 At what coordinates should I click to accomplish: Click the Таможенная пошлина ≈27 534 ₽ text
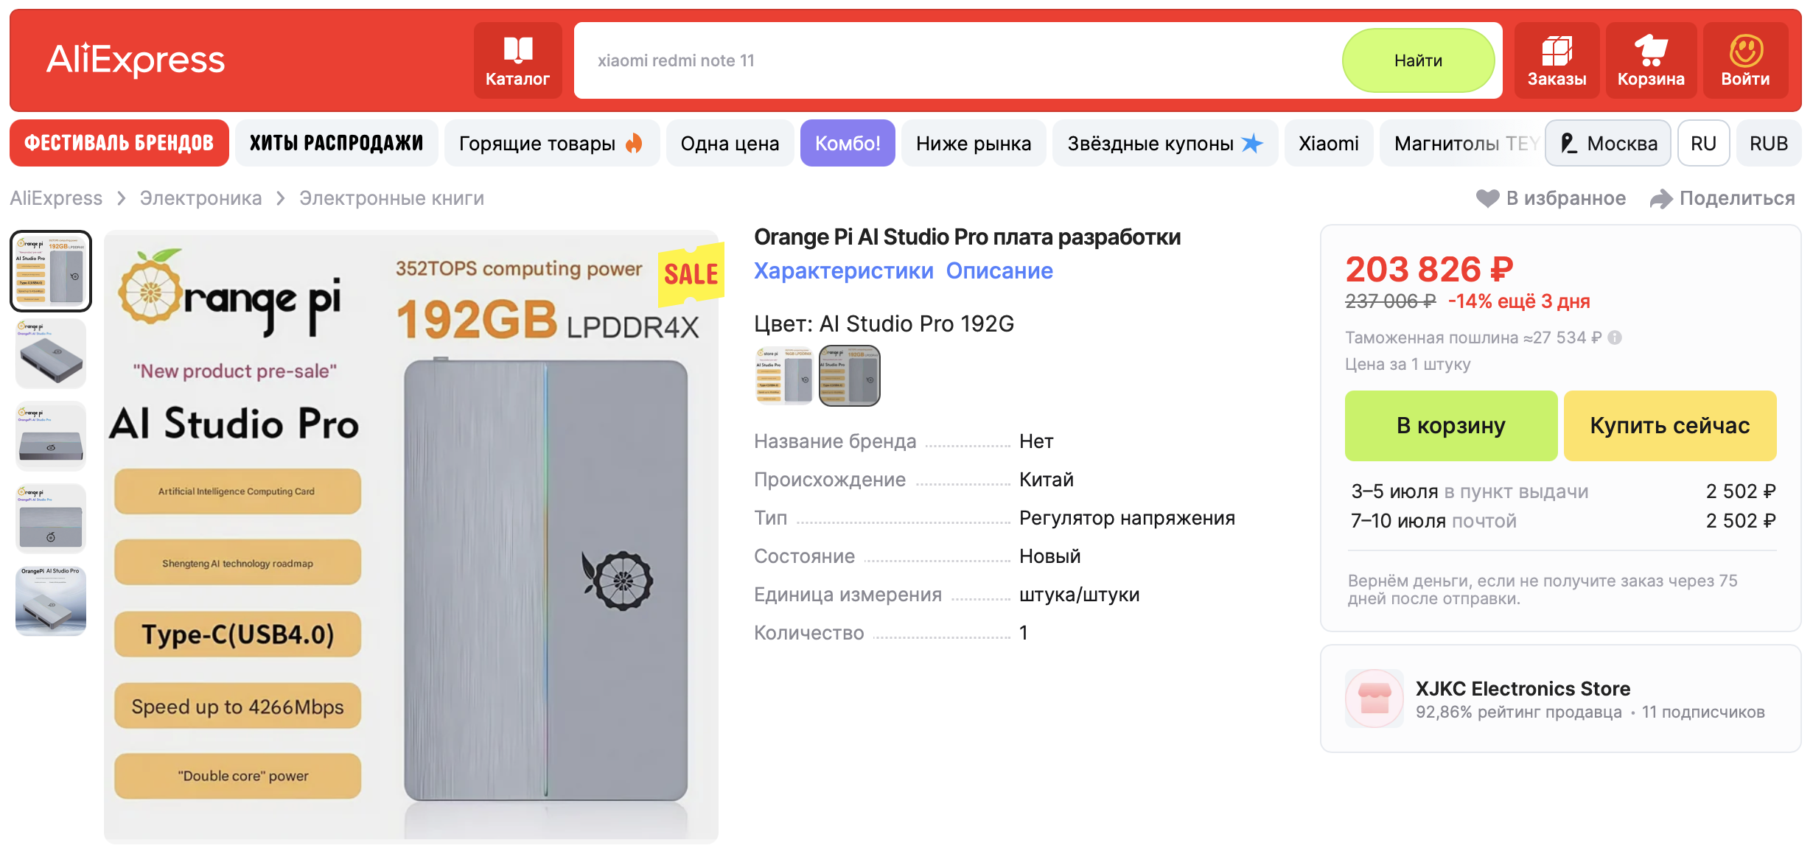[1473, 337]
